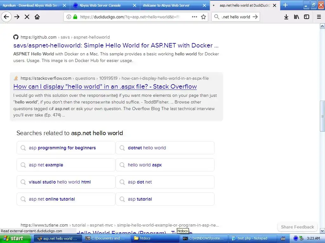Bookmark this page with the star

(x=203, y=17)
